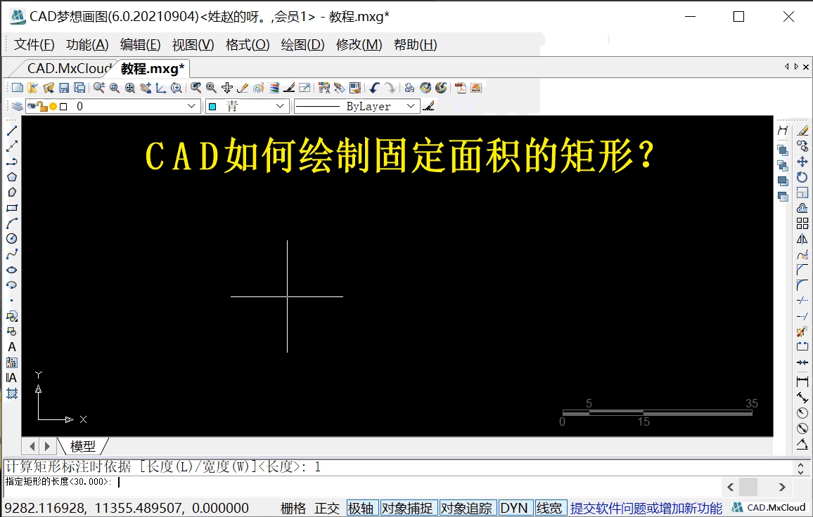The width and height of the screenshot is (813, 517).
Task: Toggle DYN dynamic input
Action: 514,508
